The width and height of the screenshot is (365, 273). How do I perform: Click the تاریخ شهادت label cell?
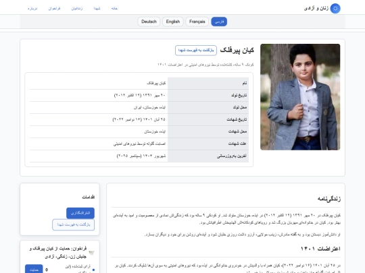[208, 119]
